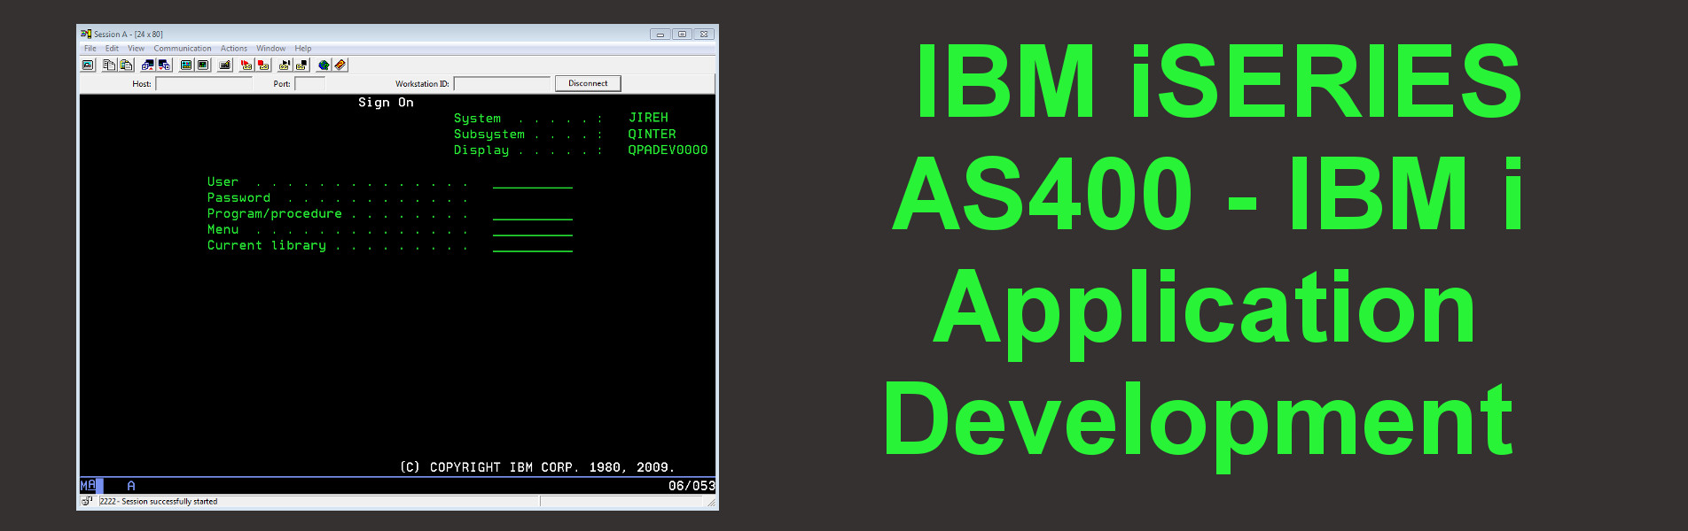This screenshot has height=531, width=1688.
Task: Click the Workstation ID field
Action: pyautogui.click(x=502, y=84)
